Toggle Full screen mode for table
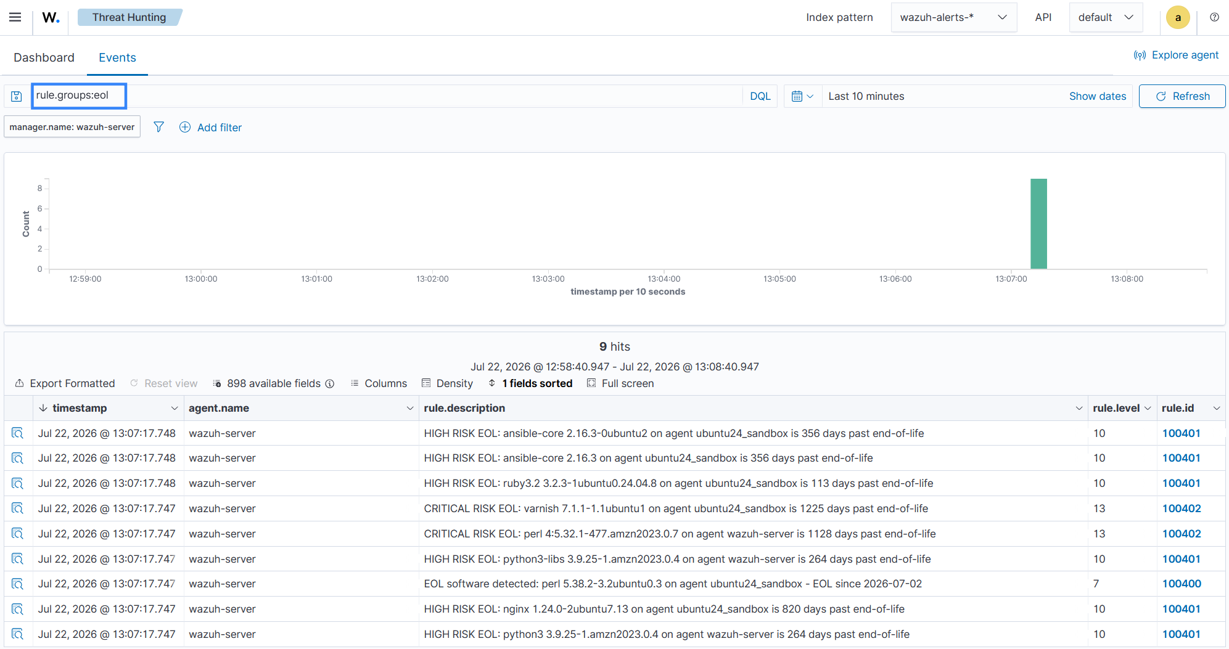Screen dimensions: 1229x649 [x=620, y=383]
